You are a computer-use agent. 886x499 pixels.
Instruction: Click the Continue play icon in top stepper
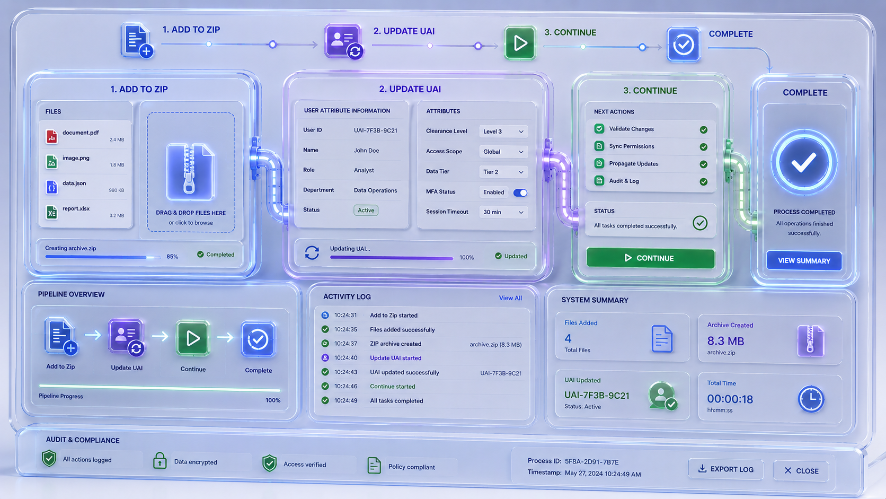click(519, 43)
